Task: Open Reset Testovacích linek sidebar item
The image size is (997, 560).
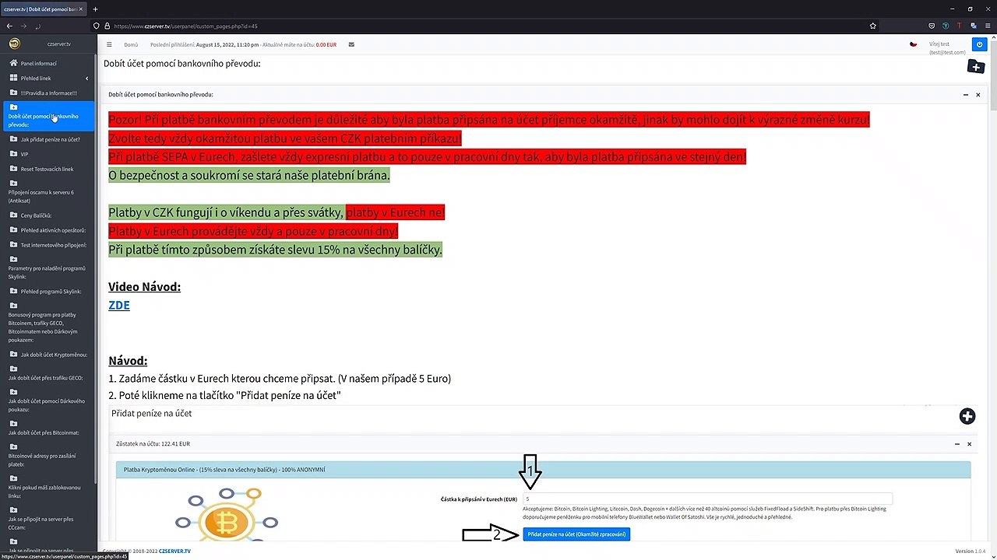Action: pyautogui.click(x=48, y=169)
